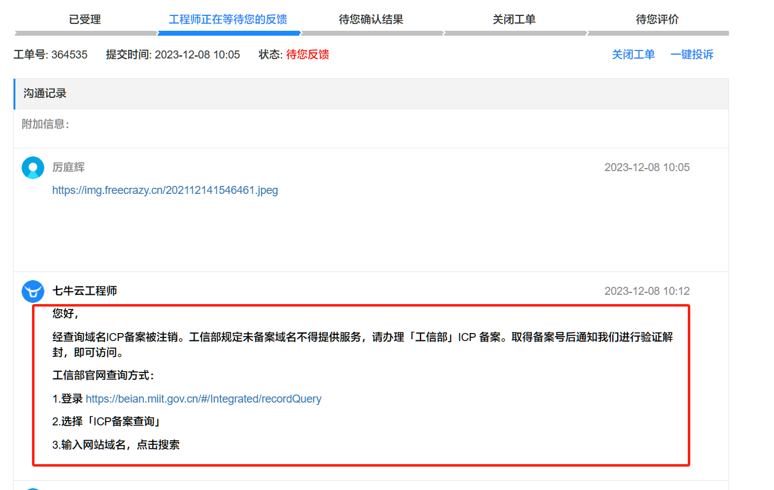Open the img.freecrazy.cn jpeg image link
Viewport: 774px width, 490px height.
coord(165,190)
